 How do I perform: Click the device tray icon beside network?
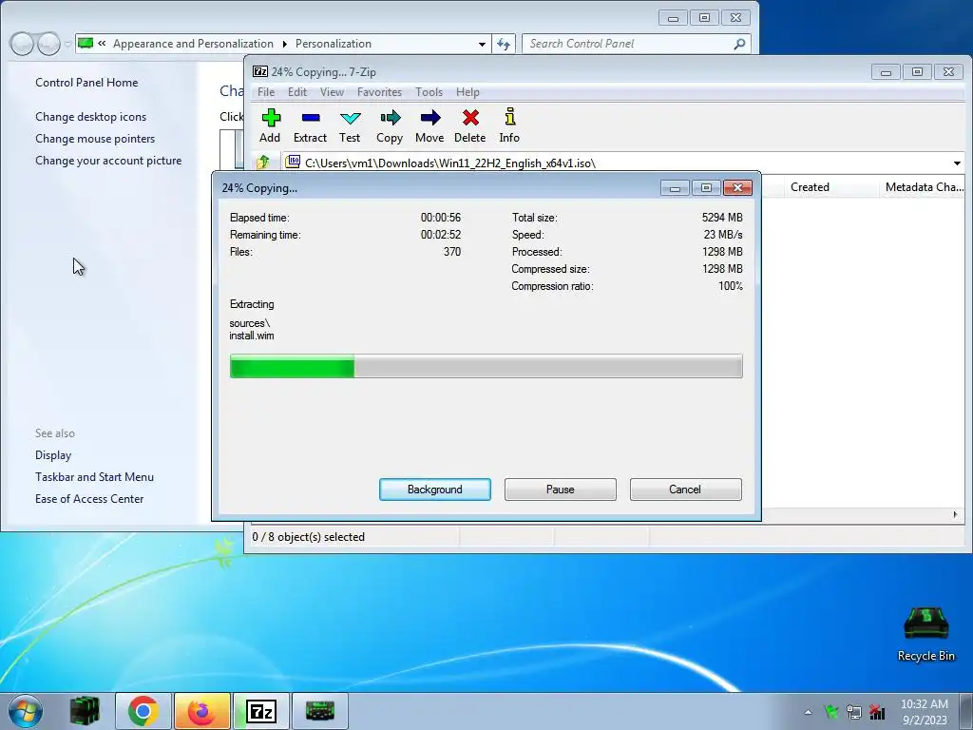point(854,711)
